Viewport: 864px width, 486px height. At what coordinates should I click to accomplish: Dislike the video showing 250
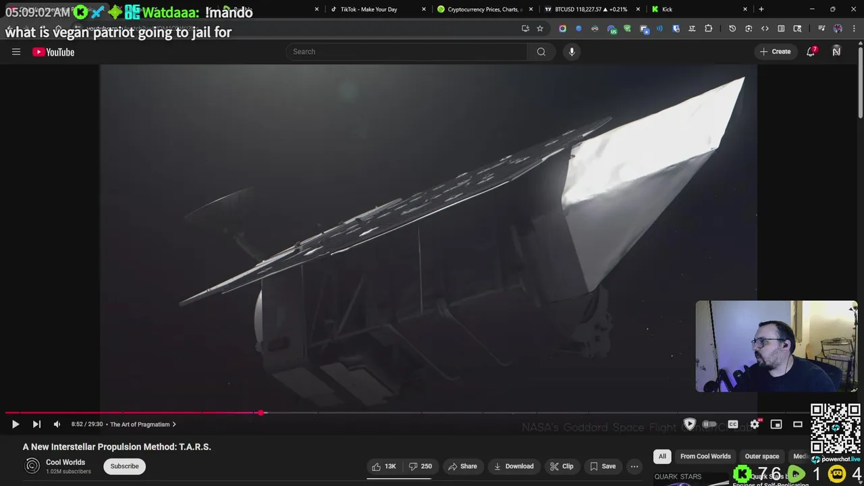pyautogui.click(x=420, y=466)
